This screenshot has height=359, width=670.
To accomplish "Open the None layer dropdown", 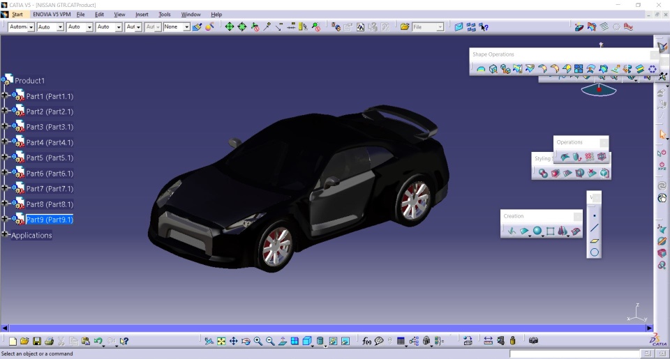I will (x=187, y=27).
